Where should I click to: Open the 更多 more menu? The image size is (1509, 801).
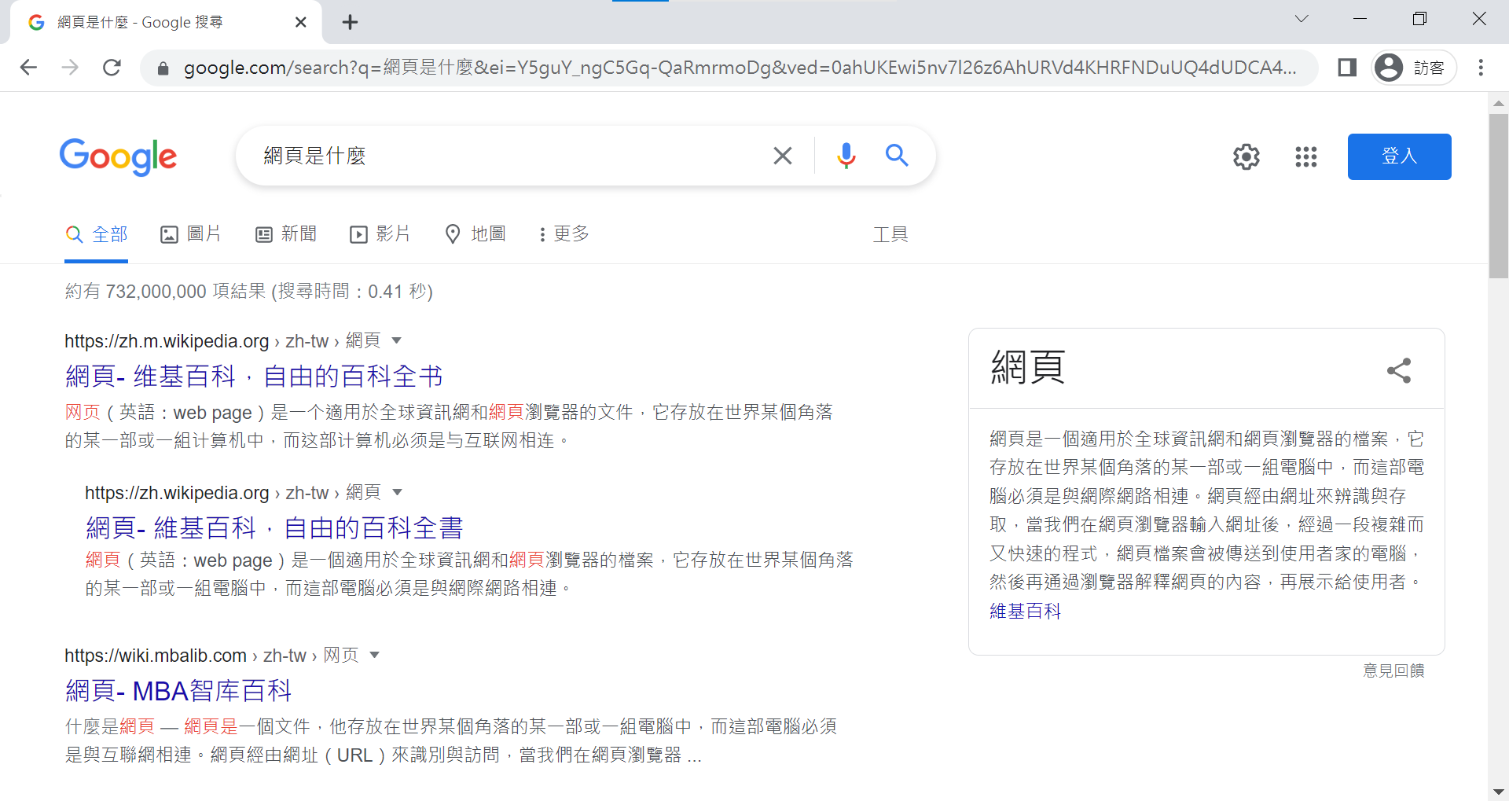coord(564,234)
